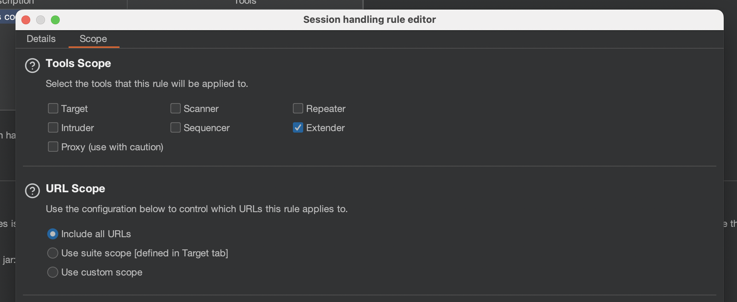Enable the Scanner tool checkbox
The height and width of the screenshot is (302, 737).
[176, 108]
